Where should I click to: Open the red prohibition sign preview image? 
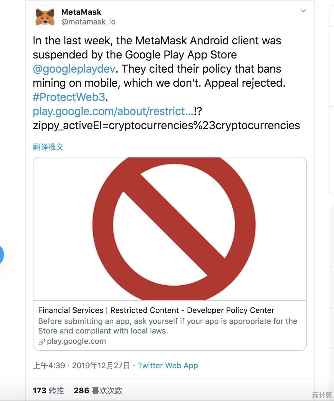[x=170, y=229]
